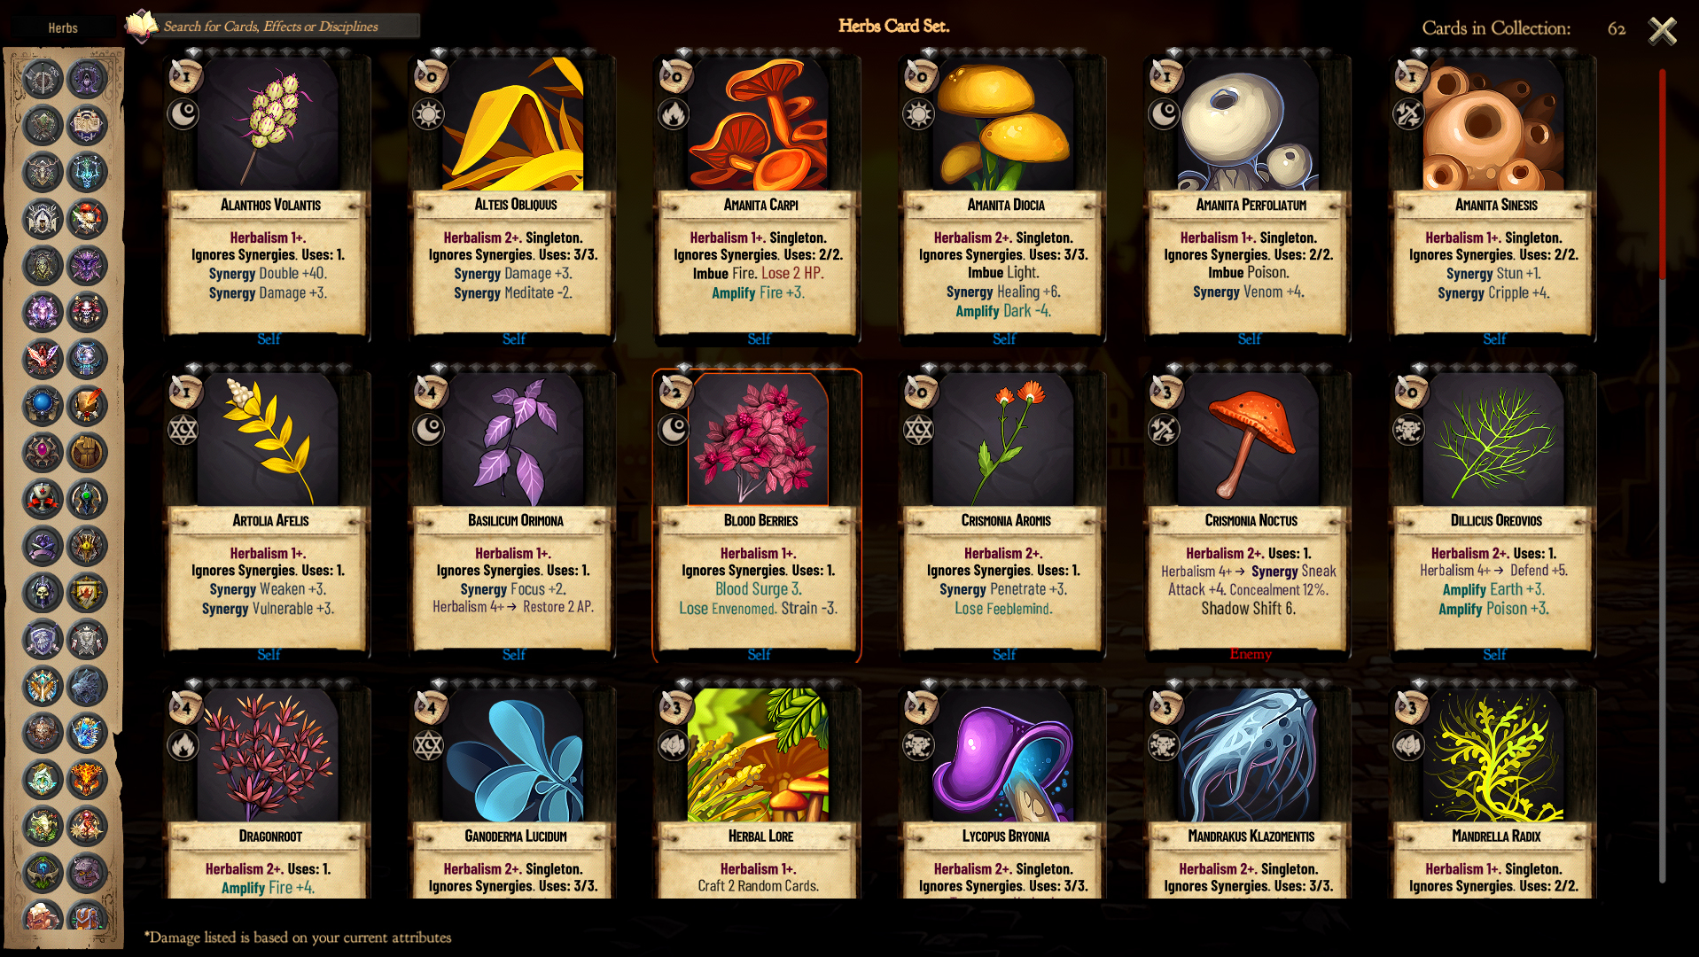Click the Dillicus Oreovios card title

point(1496,520)
